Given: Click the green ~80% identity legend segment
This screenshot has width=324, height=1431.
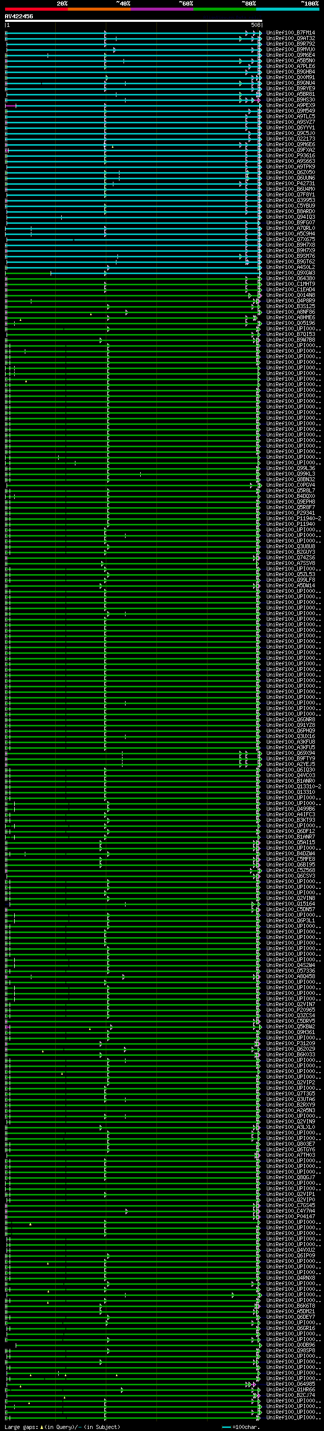Looking at the screenshot, I should [x=225, y=9].
